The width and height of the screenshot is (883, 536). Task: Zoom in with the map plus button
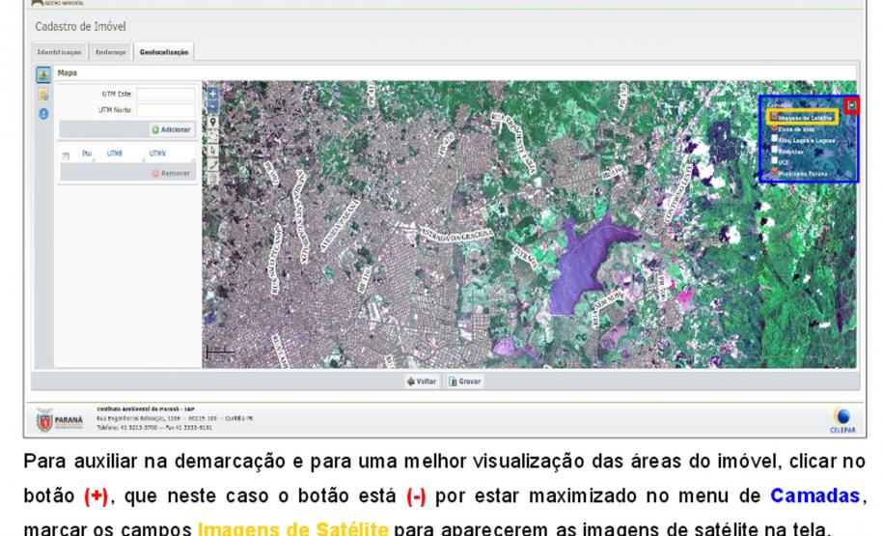point(212,94)
